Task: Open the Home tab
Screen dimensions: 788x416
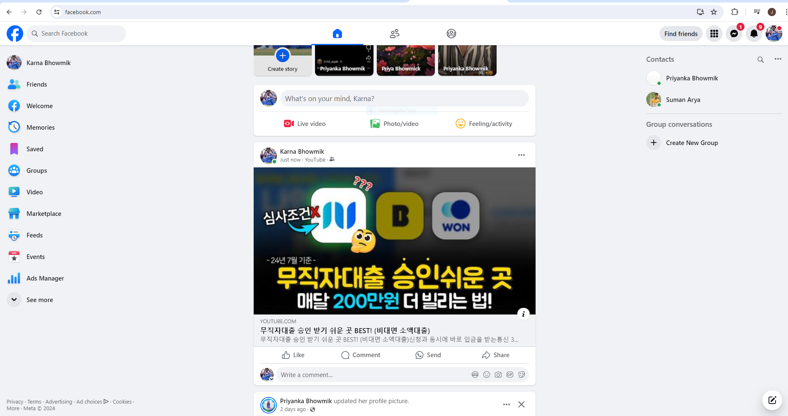Action: point(337,34)
